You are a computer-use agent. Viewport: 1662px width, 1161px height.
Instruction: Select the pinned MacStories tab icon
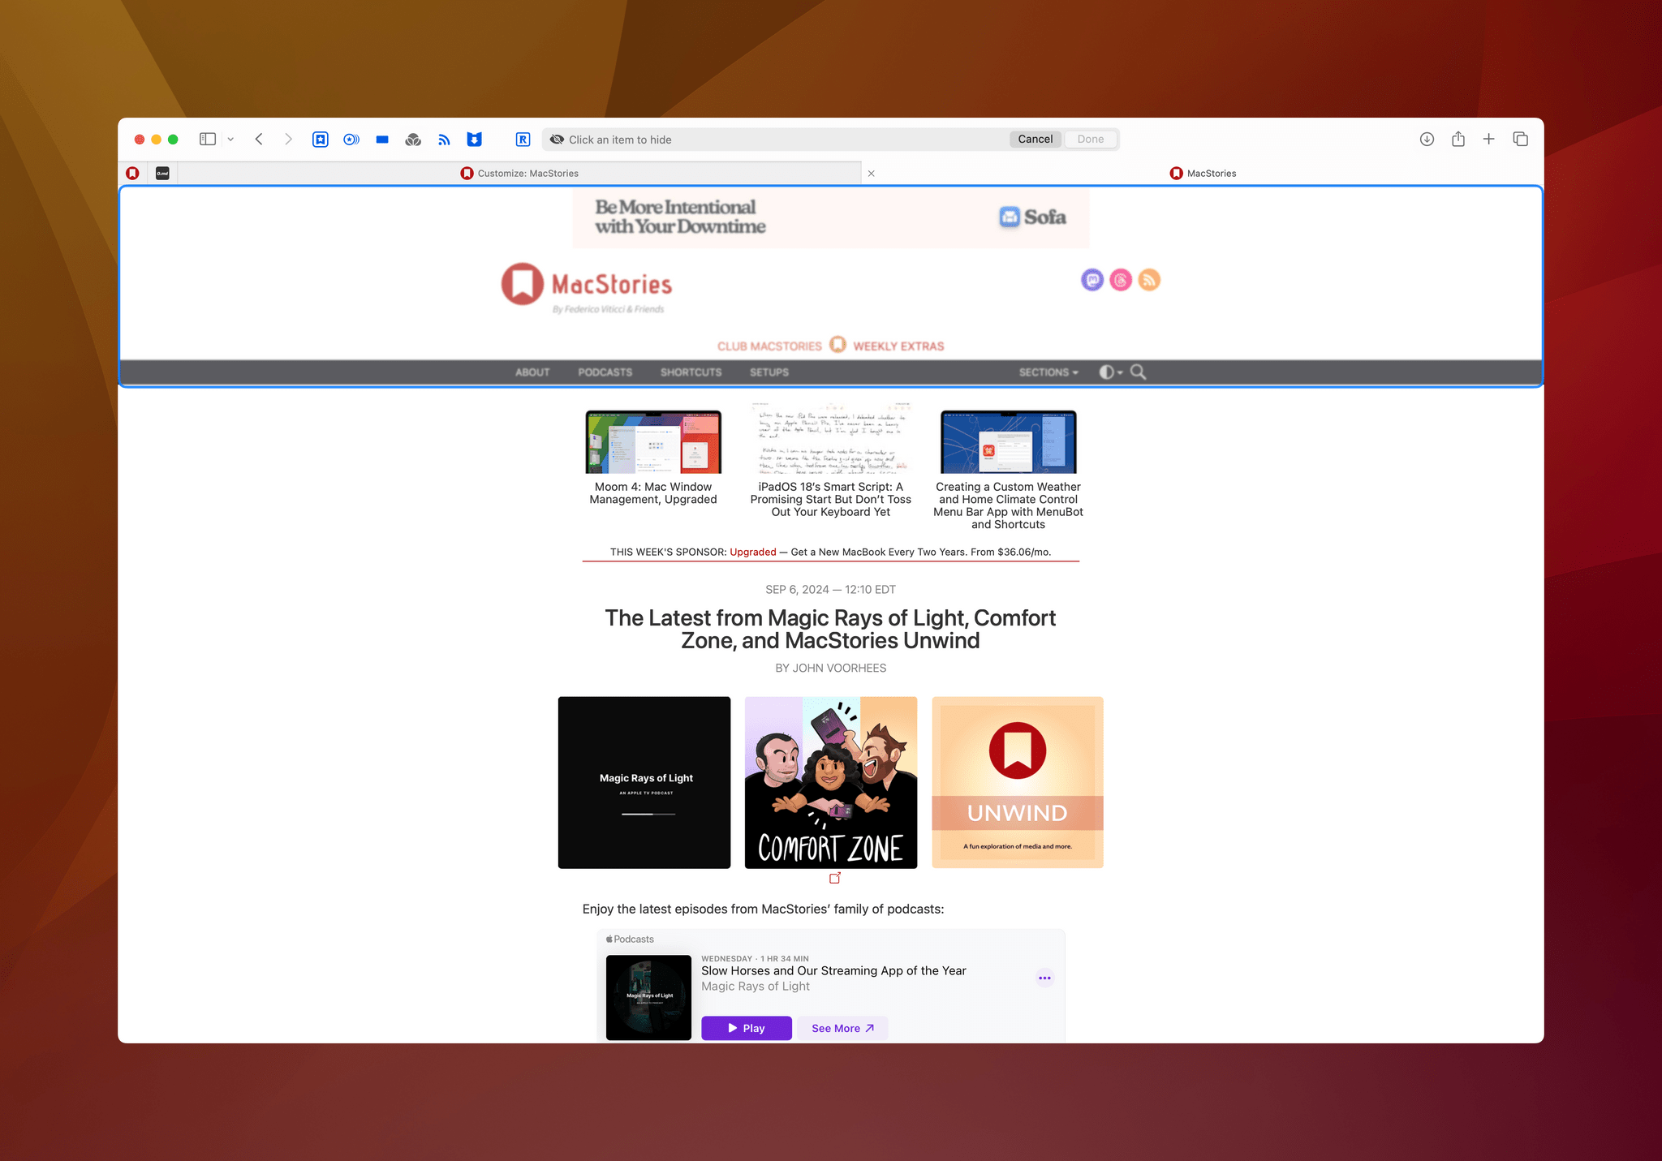tap(133, 173)
